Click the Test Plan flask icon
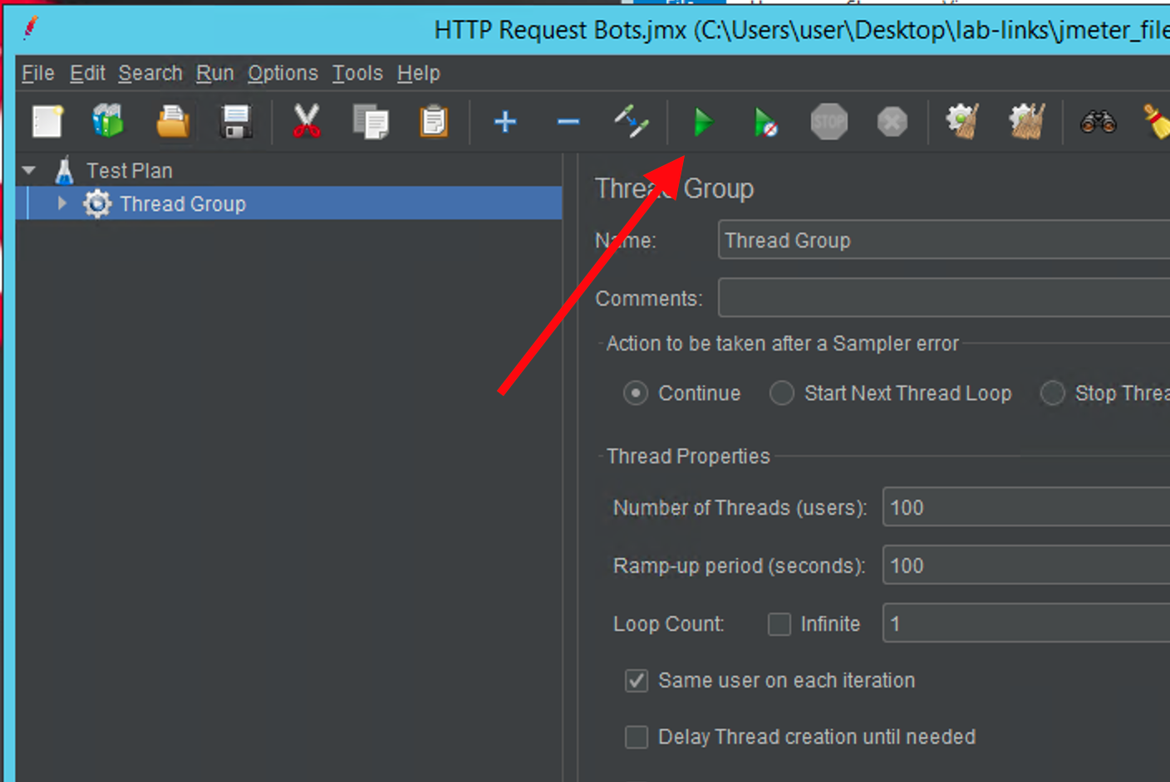 [x=64, y=170]
